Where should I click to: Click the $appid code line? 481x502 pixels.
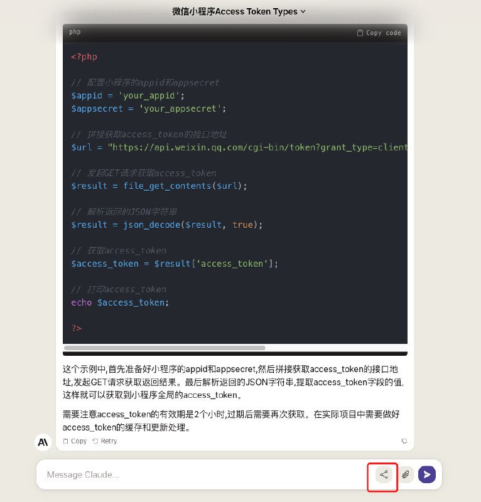coord(127,96)
